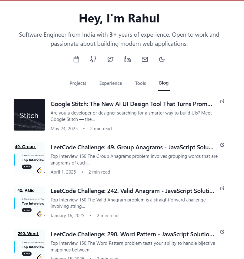Open external link for Google Stitch post
The image size is (244, 259).
pyautogui.click(x=222, y=101)
